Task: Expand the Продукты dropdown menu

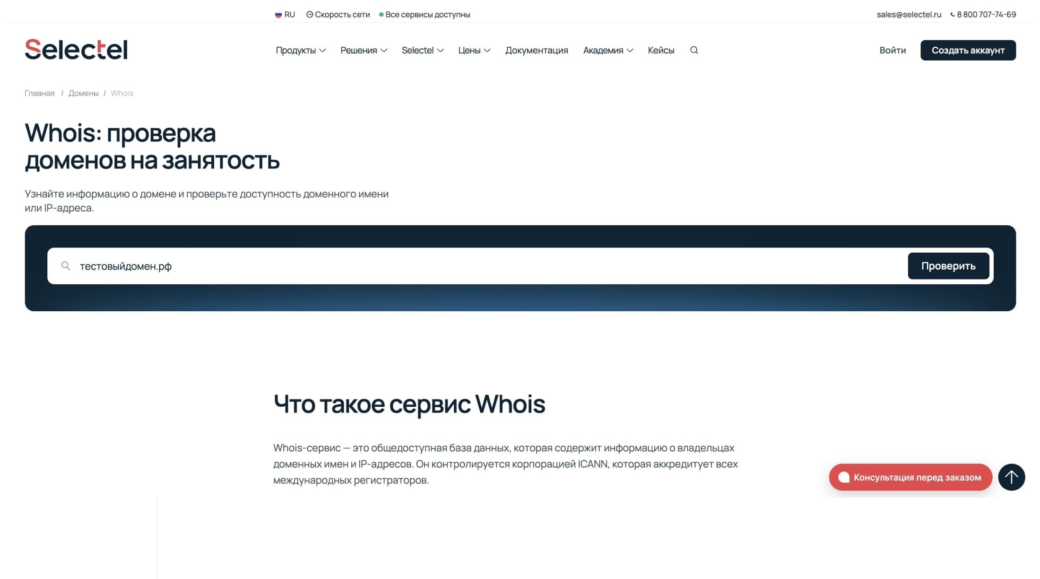Action: [x=301, y=50]
